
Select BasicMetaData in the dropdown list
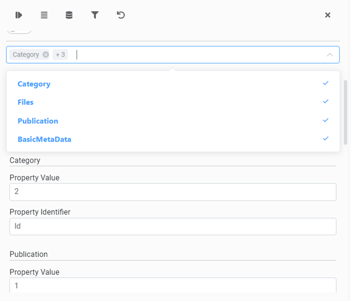tap(44, 139)
